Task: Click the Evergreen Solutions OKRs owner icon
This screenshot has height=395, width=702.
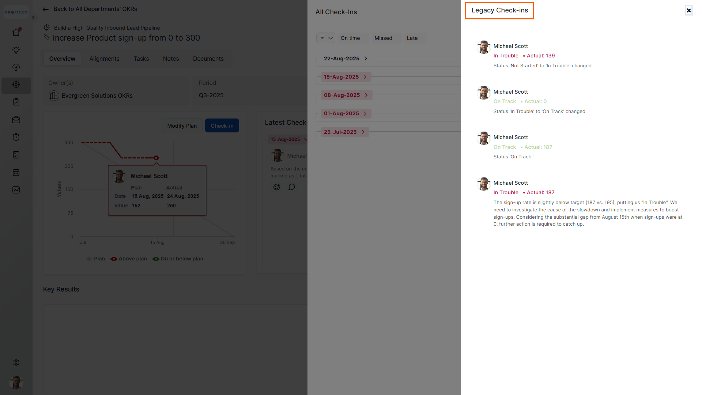Action: 54,95
